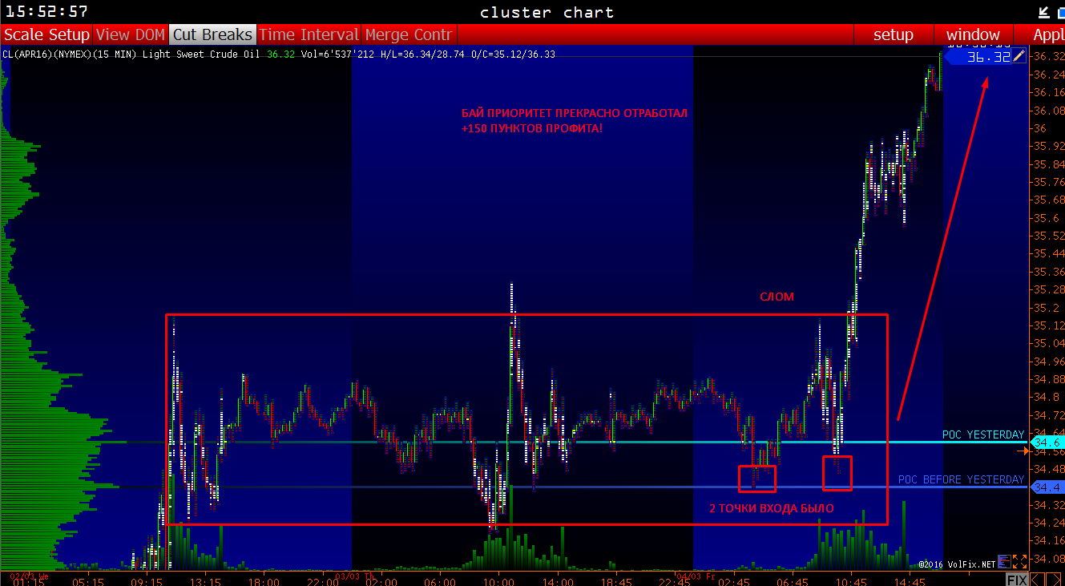Click the cluster chart window title
The width and height of the screenshot is (1065, 586).
[547, 12]
